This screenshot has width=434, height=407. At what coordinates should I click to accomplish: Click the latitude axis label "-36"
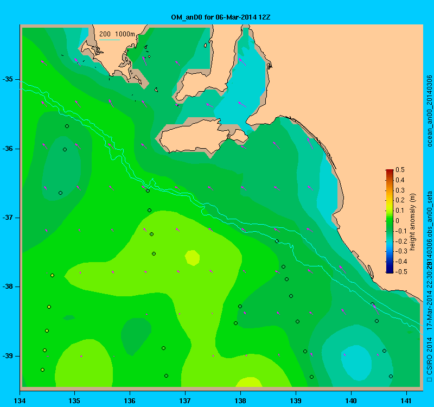(8, 149)
